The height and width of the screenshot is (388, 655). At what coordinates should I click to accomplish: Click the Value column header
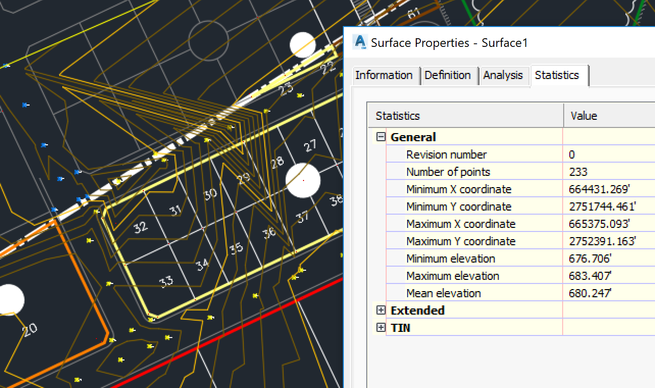tap(583, 116)
